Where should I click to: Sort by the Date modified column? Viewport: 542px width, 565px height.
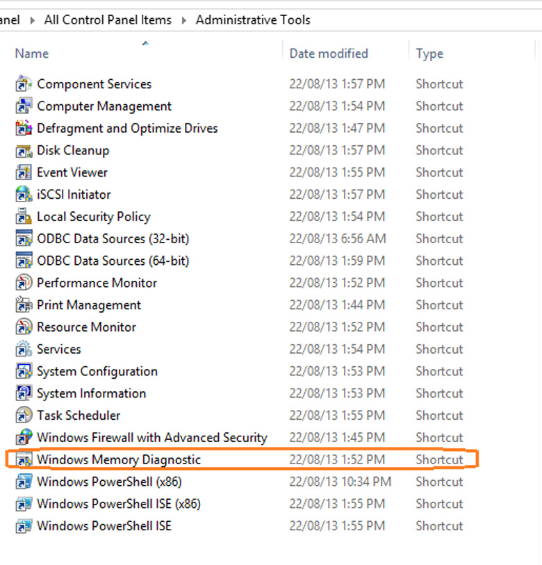(x=329, y=54)
